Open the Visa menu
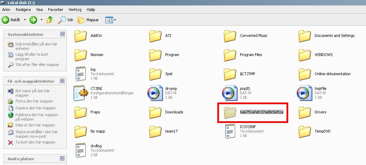Viewport: 366px width, 165px height. [39, 10]
